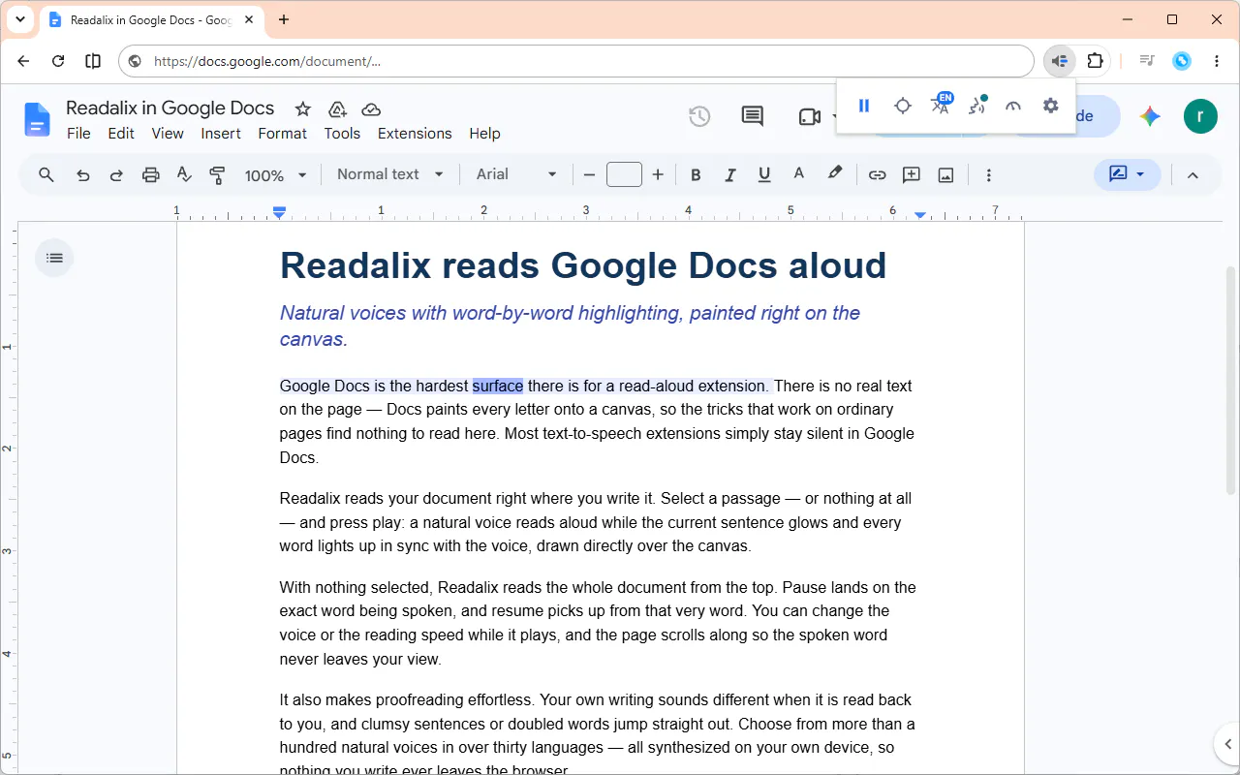This screenshot has height=775, width=1240.
Task: Click the document title 'Readalix in Google Docs'
Action: (170, 108)
